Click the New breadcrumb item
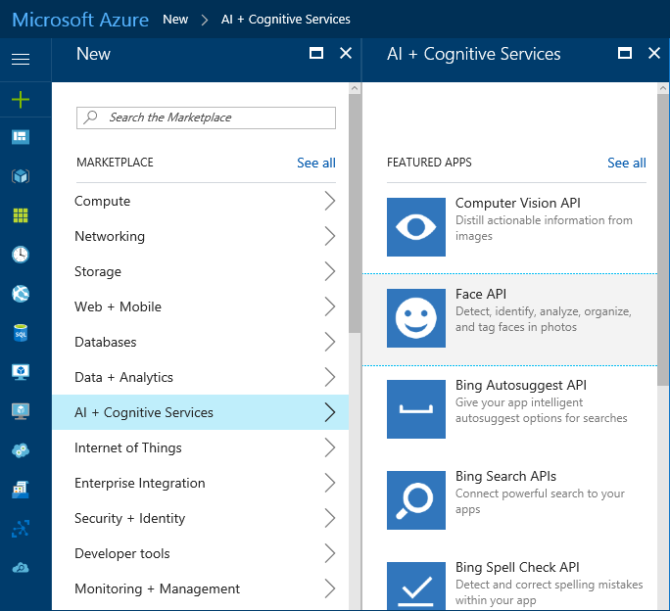 coord(175,20)
